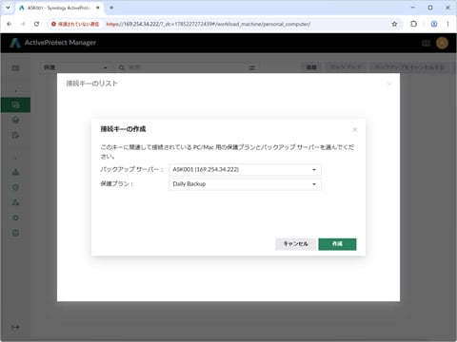The image size is (457, 342).
Task: Close the 接続キーの作成 dialog
Action: coord(355,129)
